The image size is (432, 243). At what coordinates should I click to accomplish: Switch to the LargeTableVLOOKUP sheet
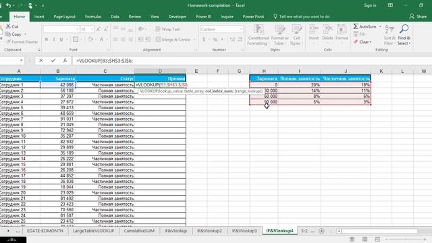click(x=93, y=231)
